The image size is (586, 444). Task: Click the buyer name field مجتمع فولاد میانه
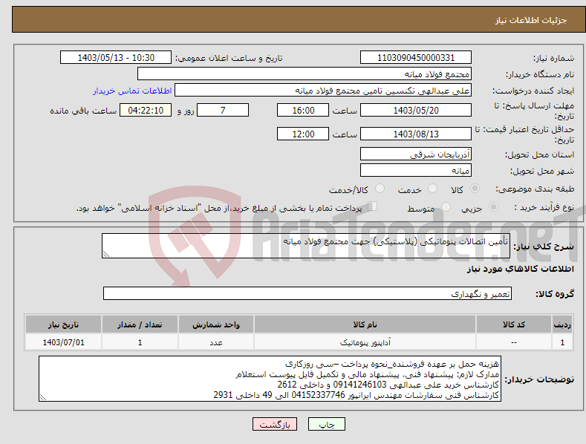pyautogui.click(x=305, y=74)
